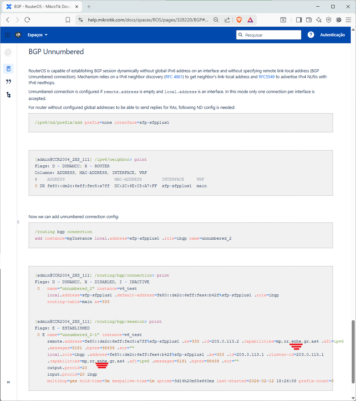Open the help question mark icon
Image resolution: width=356 pixels, height=401 pixels.
(x=311, y=35)
